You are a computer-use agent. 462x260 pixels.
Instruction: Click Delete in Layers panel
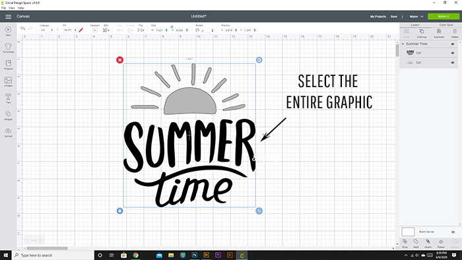pos(455,33)
